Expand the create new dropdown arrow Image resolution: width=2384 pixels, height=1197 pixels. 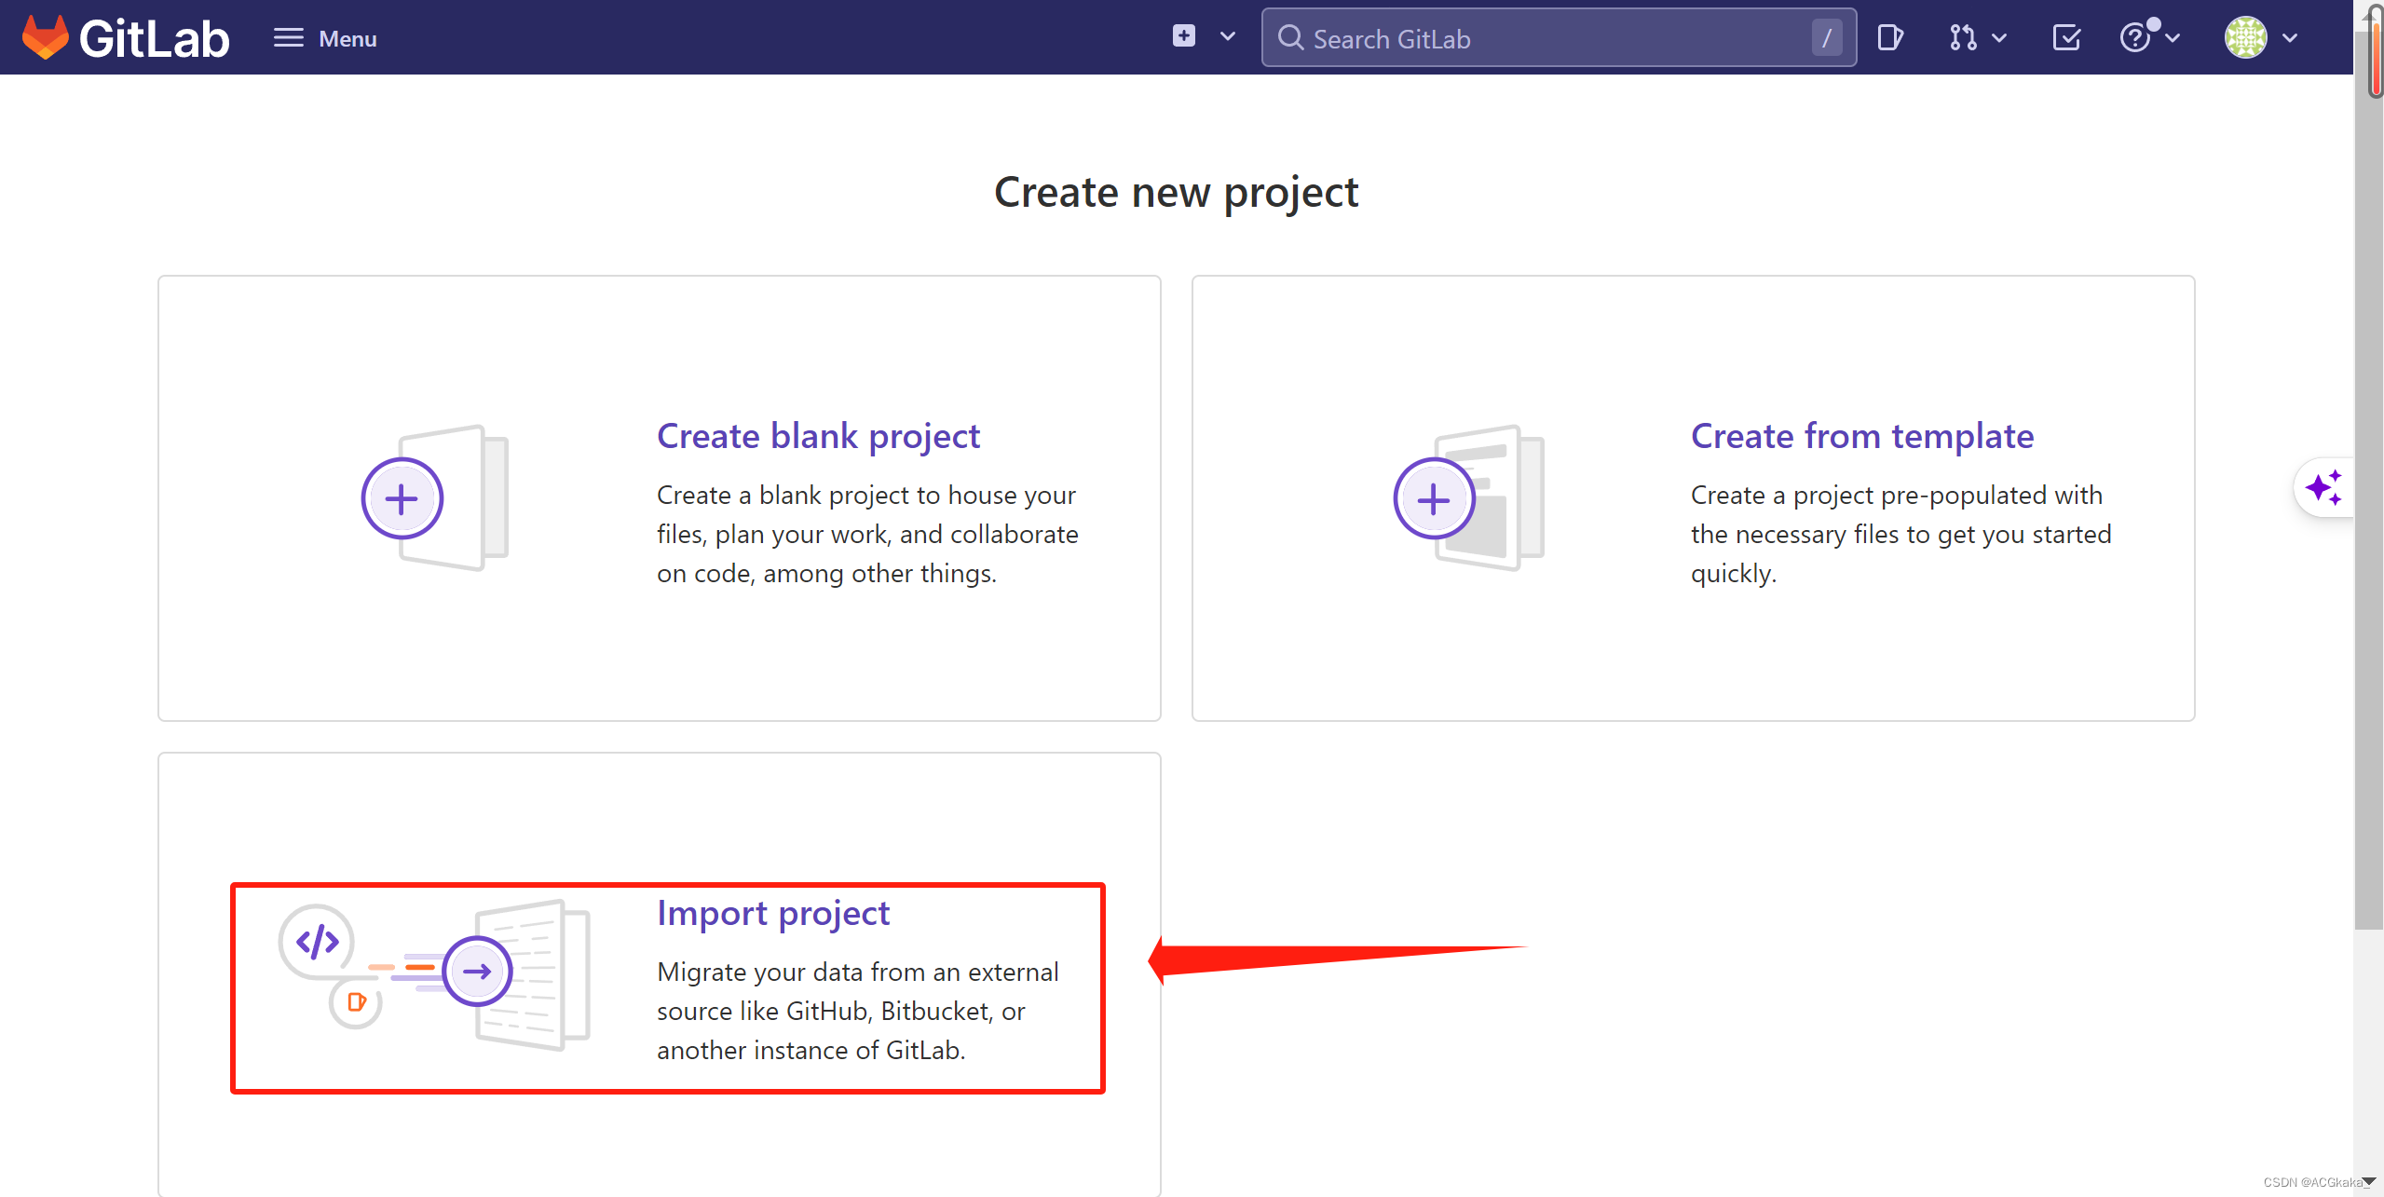click(1228, 37)
